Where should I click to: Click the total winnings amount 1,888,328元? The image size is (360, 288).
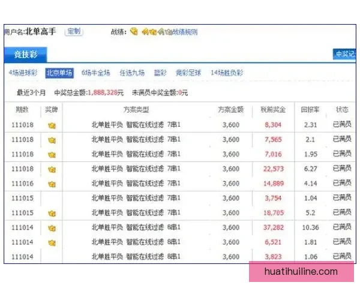106,92
